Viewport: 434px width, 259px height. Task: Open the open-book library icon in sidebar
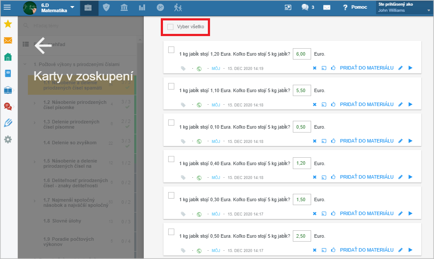point(8,90)
